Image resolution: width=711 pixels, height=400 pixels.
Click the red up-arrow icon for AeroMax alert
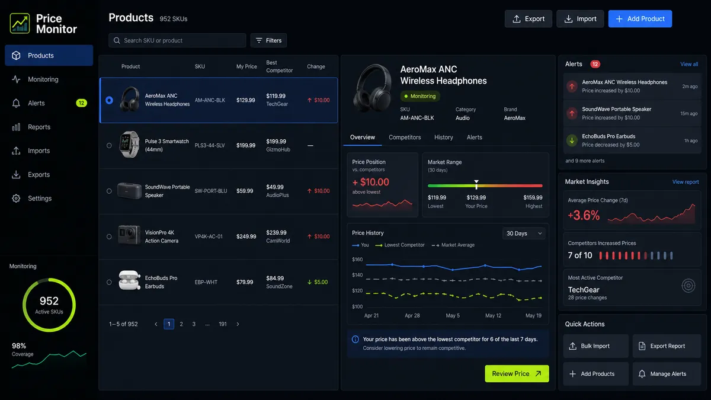point(572,86)
